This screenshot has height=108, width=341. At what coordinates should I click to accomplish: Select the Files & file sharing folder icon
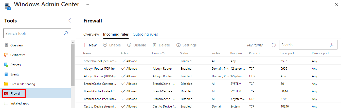coord(6,84)
